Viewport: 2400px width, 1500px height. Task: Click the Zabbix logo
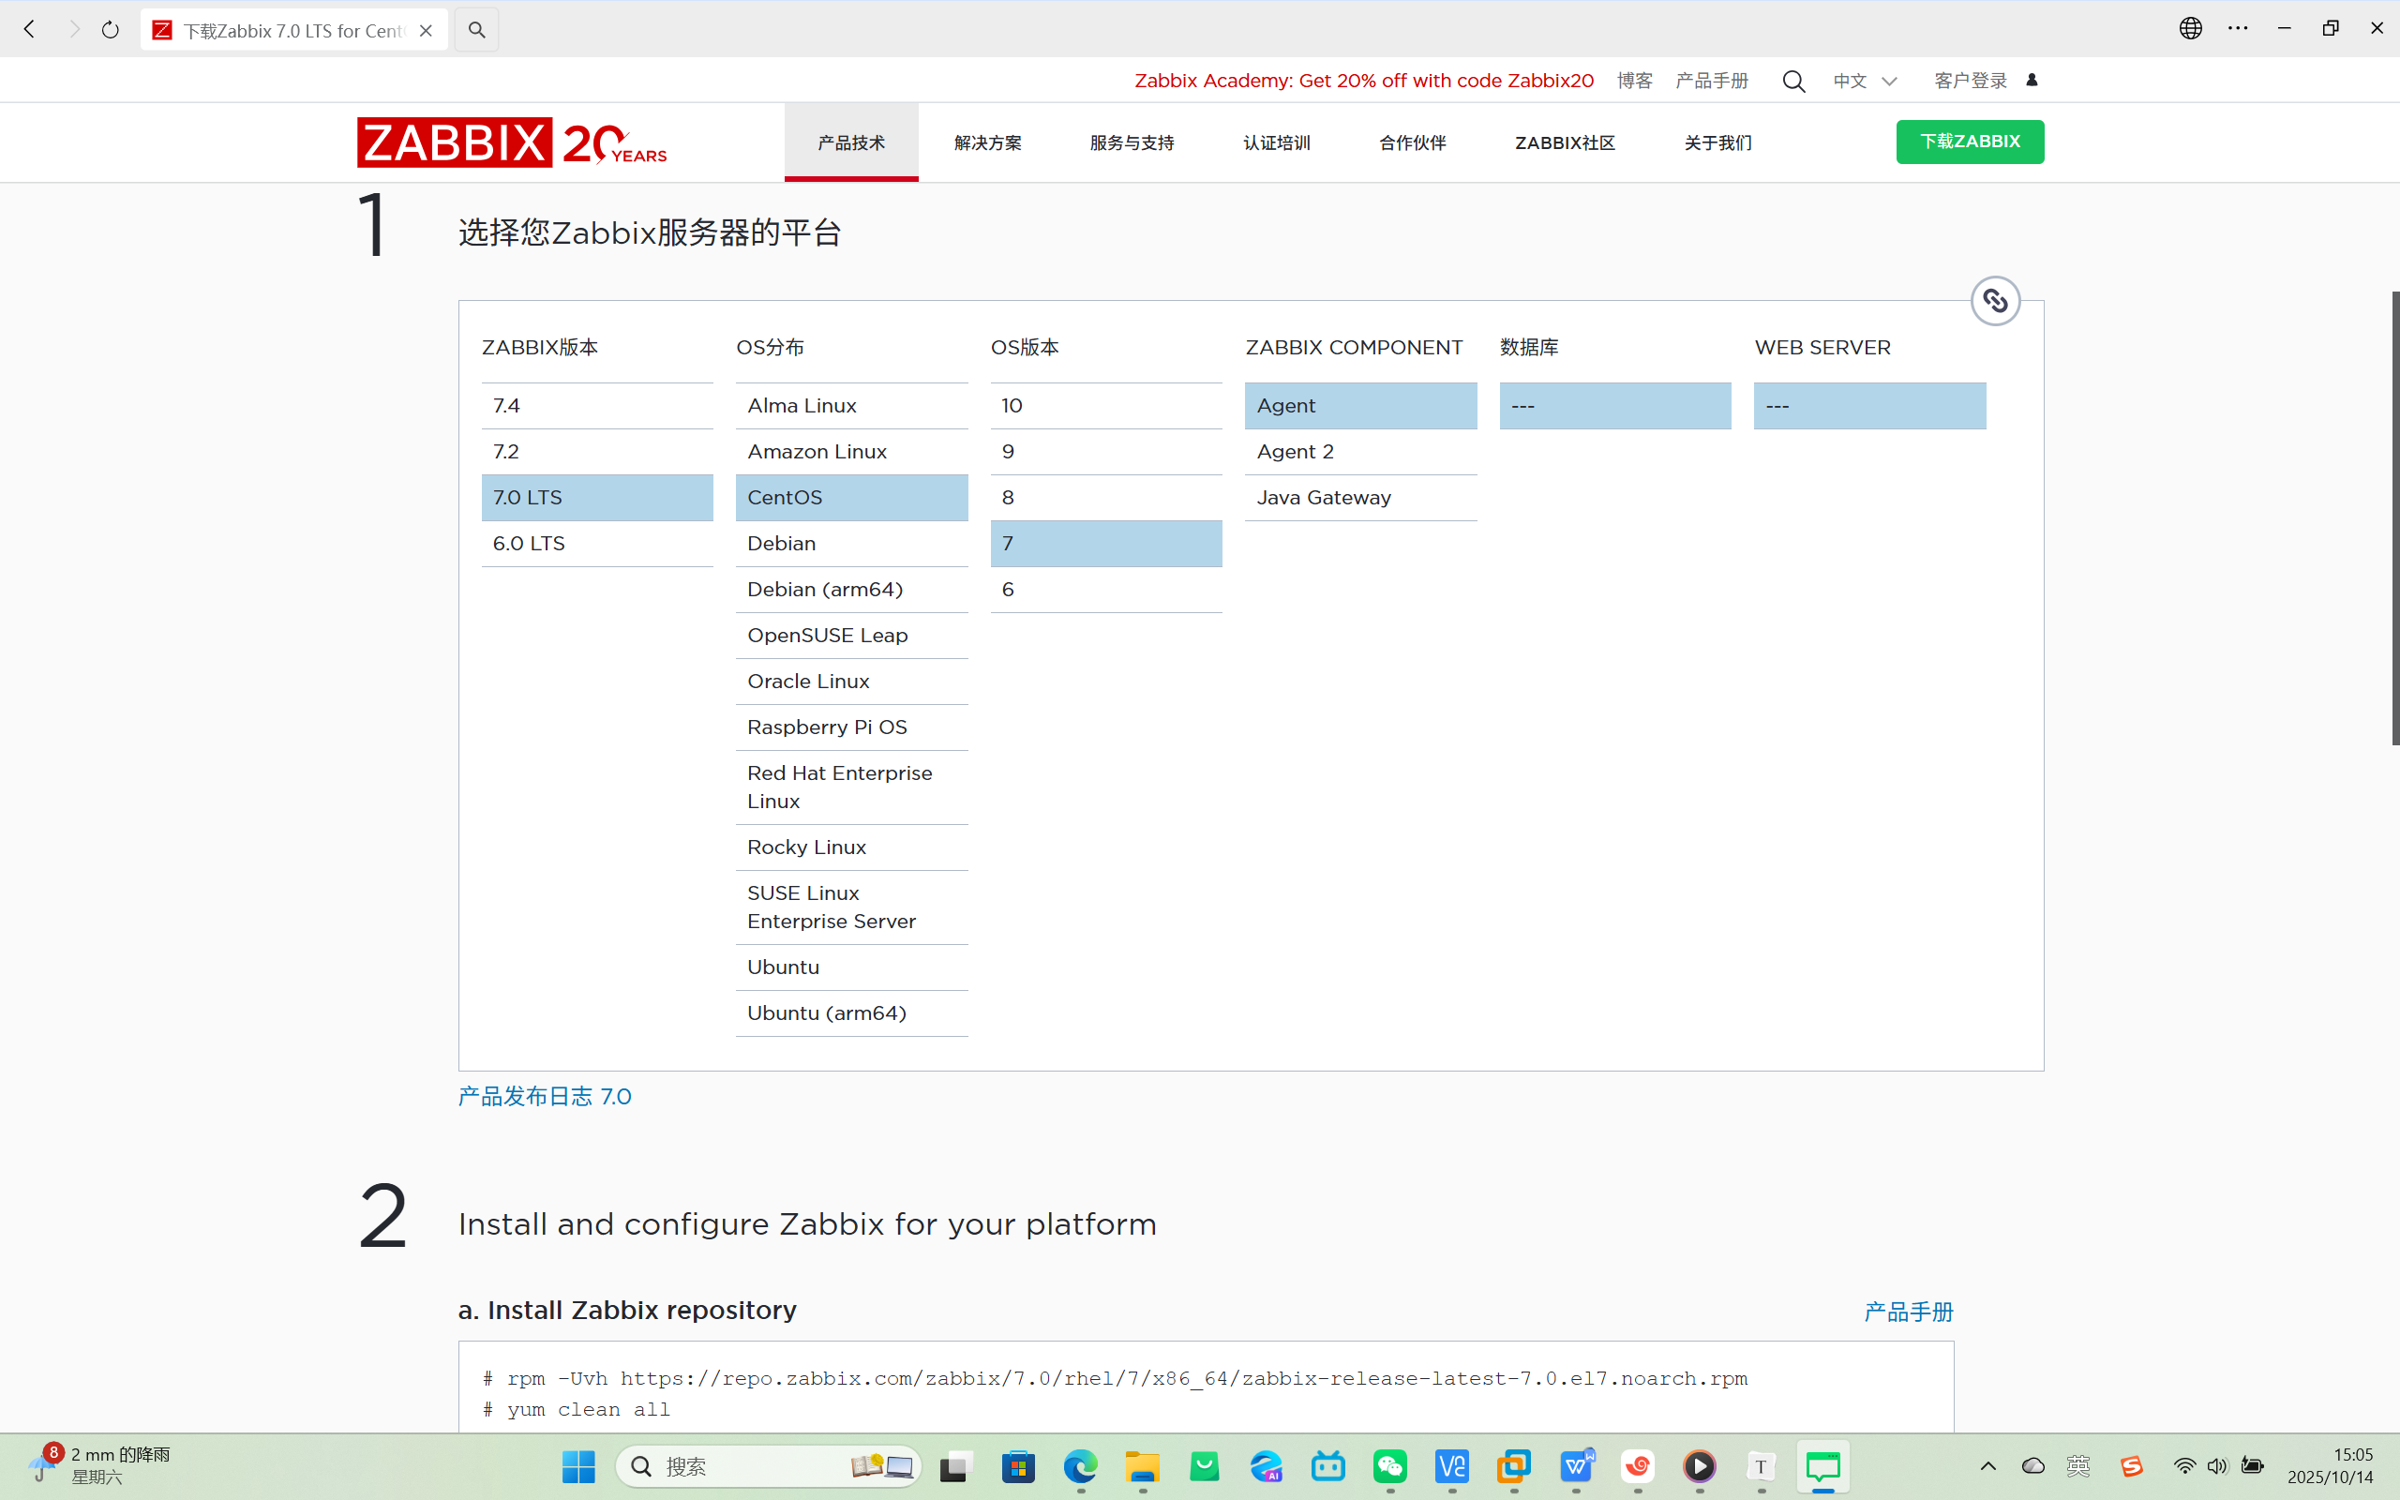[454, 142]
